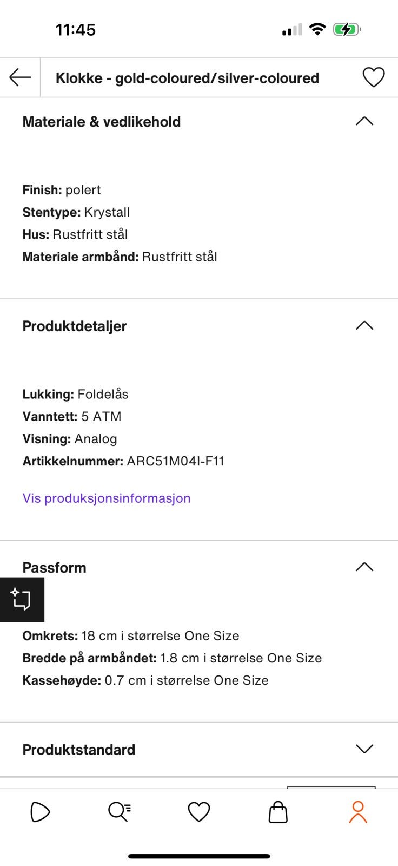398x866 pixels.
Task: Open the feedback sparkle widget
Action: pyautogui.click(x=22, y=599)
